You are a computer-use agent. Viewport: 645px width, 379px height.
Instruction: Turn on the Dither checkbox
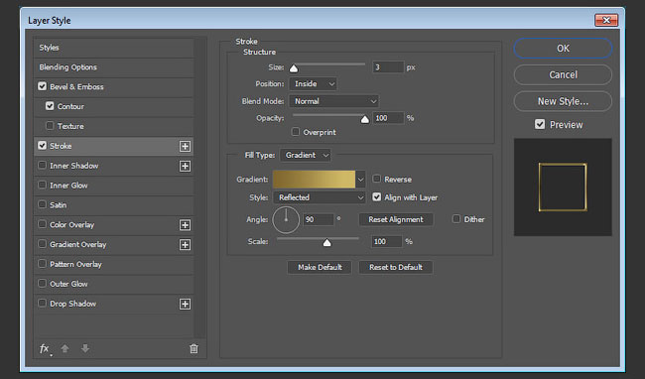456,219
